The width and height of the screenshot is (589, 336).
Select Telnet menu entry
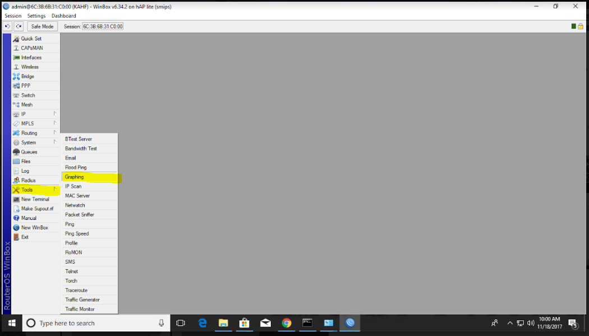[89, 271]
